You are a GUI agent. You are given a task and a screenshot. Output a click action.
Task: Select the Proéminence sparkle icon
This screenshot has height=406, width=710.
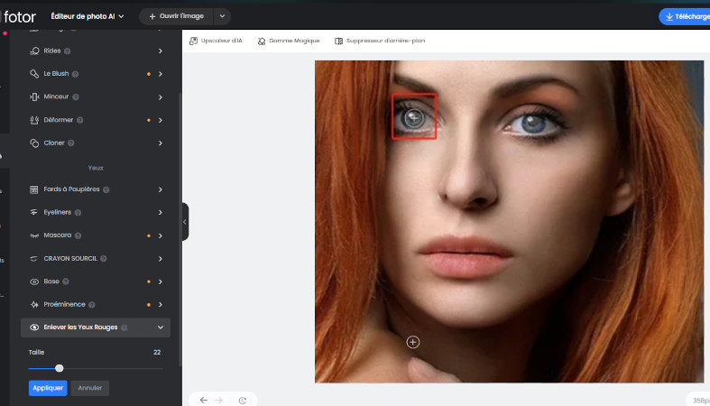coord(34,305)
